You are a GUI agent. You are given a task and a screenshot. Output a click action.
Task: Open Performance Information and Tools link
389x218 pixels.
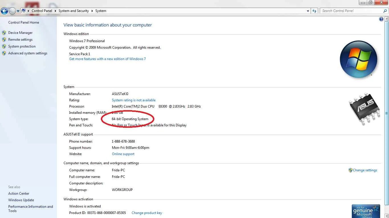[x=30, y=209]
